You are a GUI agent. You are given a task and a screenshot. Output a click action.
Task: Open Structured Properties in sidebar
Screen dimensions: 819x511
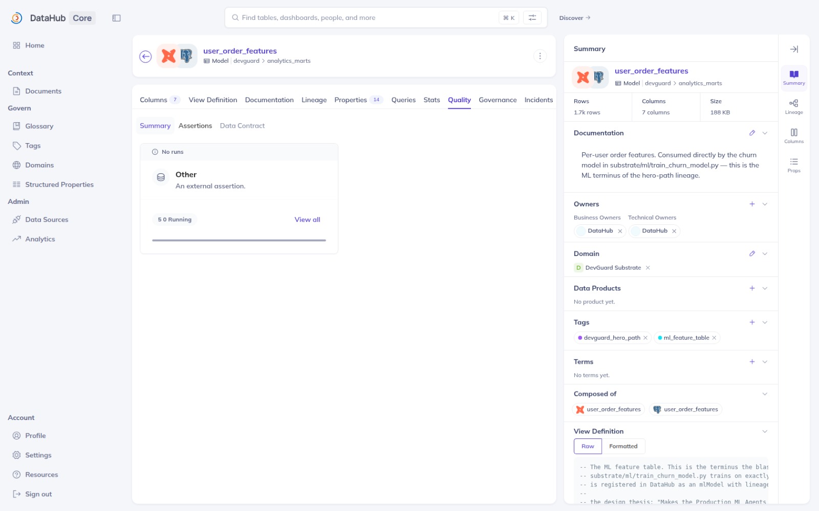click(x=59, y=184)
